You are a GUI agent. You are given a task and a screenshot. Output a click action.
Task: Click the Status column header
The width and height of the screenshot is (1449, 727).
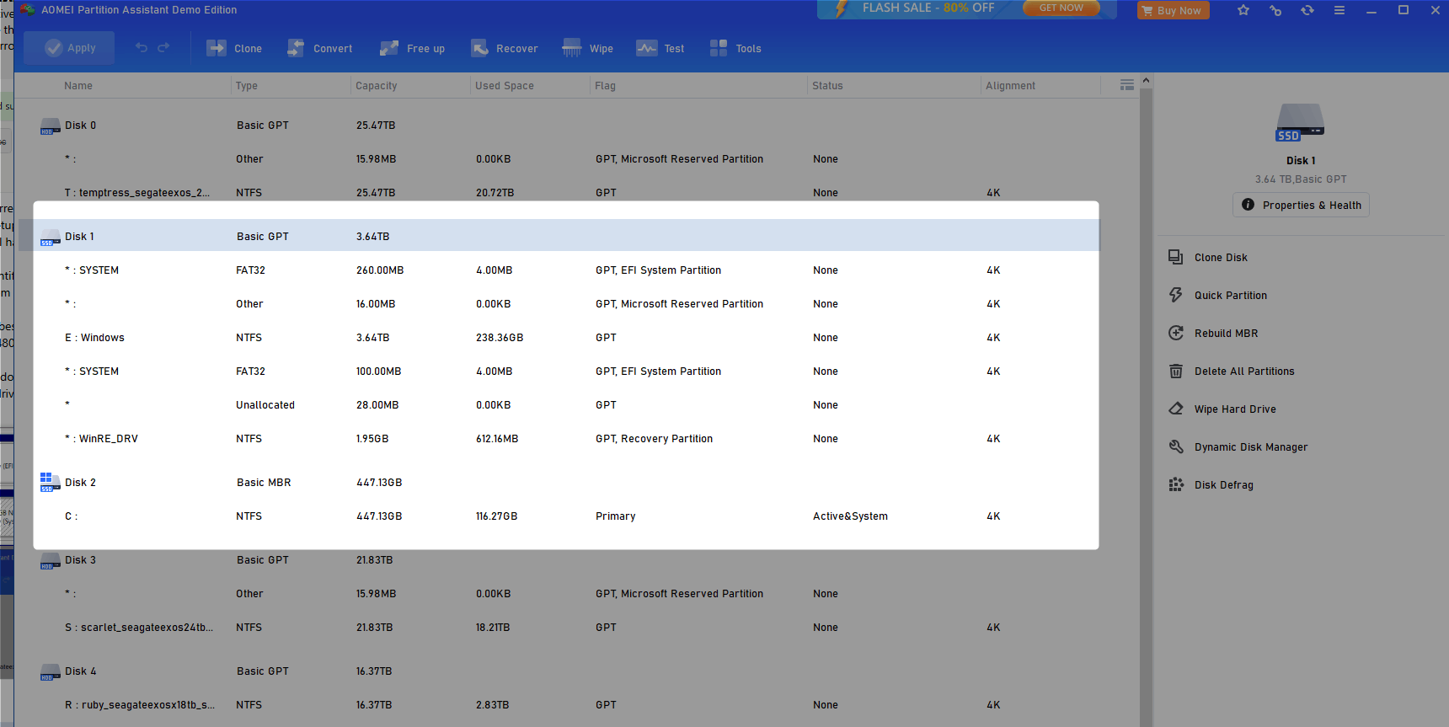(x=827, y=86)
